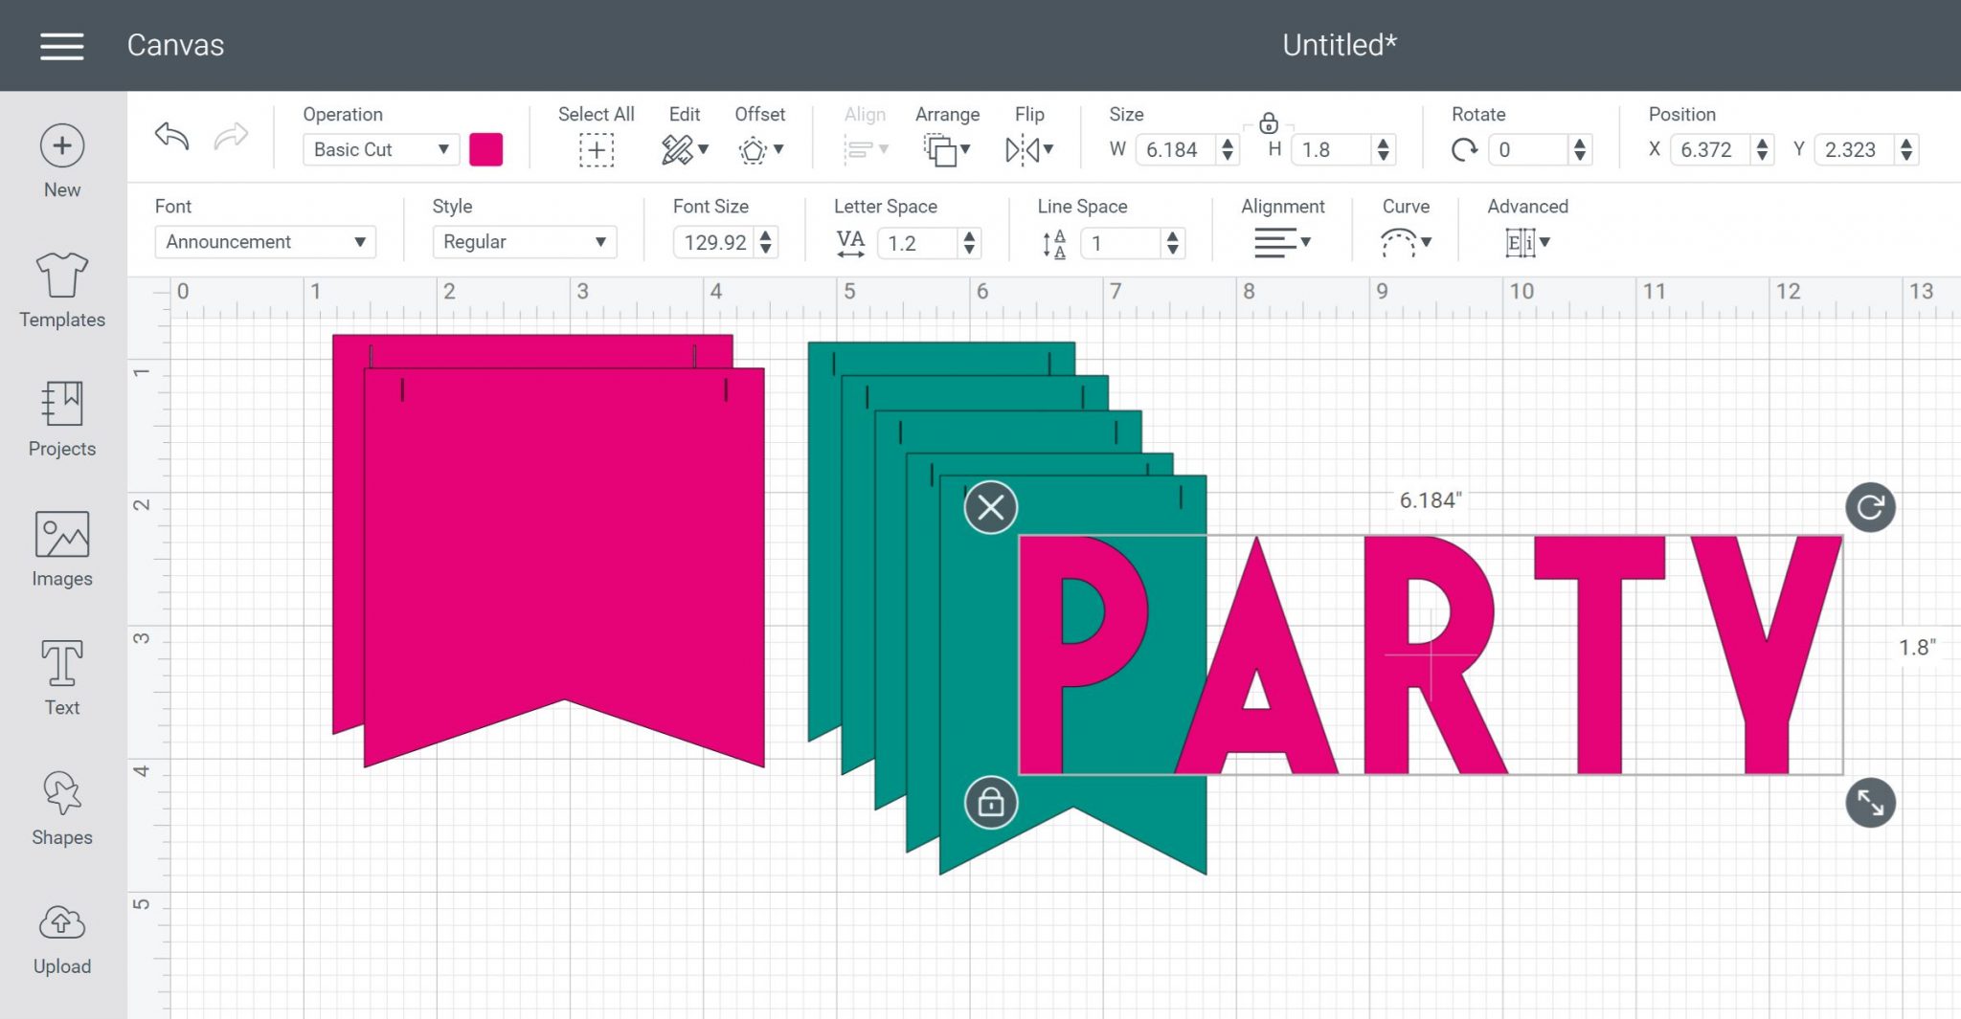Click the pink operation color swatch
Screen dimensions: 1961x1019
(486, 149)
